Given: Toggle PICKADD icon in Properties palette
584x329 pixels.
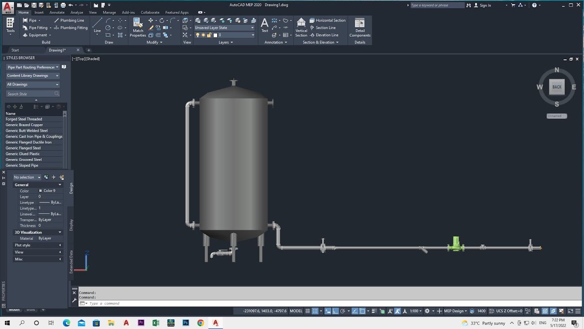Looking at the screenshot, I should point(46,177).
